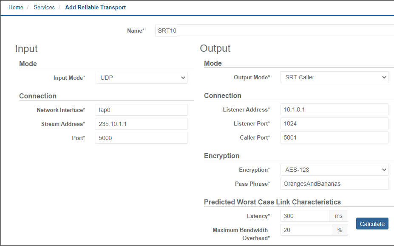Open the Input Mode dropdown showing UDP
This screenshot has width=394, height=246.
(x=141, y=78)
